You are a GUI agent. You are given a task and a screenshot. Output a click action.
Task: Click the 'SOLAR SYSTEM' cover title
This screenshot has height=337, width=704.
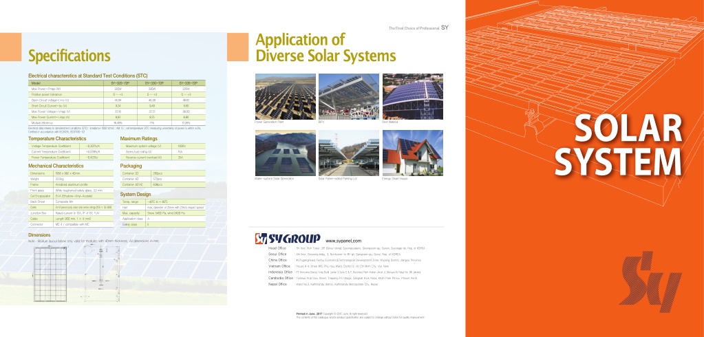(619, 145)
